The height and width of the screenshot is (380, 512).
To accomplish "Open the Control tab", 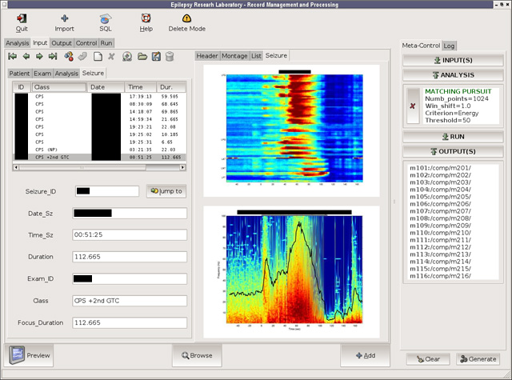I will (x=86, y=43).
